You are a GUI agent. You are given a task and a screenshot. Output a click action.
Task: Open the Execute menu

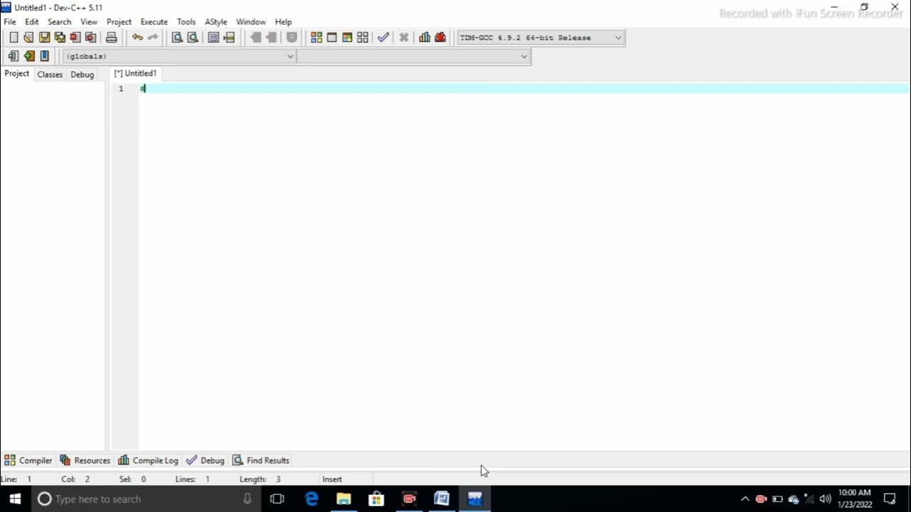tap(154, 22)
